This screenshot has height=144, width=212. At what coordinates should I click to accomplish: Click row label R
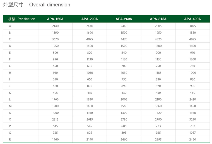(x=10, y=140)
